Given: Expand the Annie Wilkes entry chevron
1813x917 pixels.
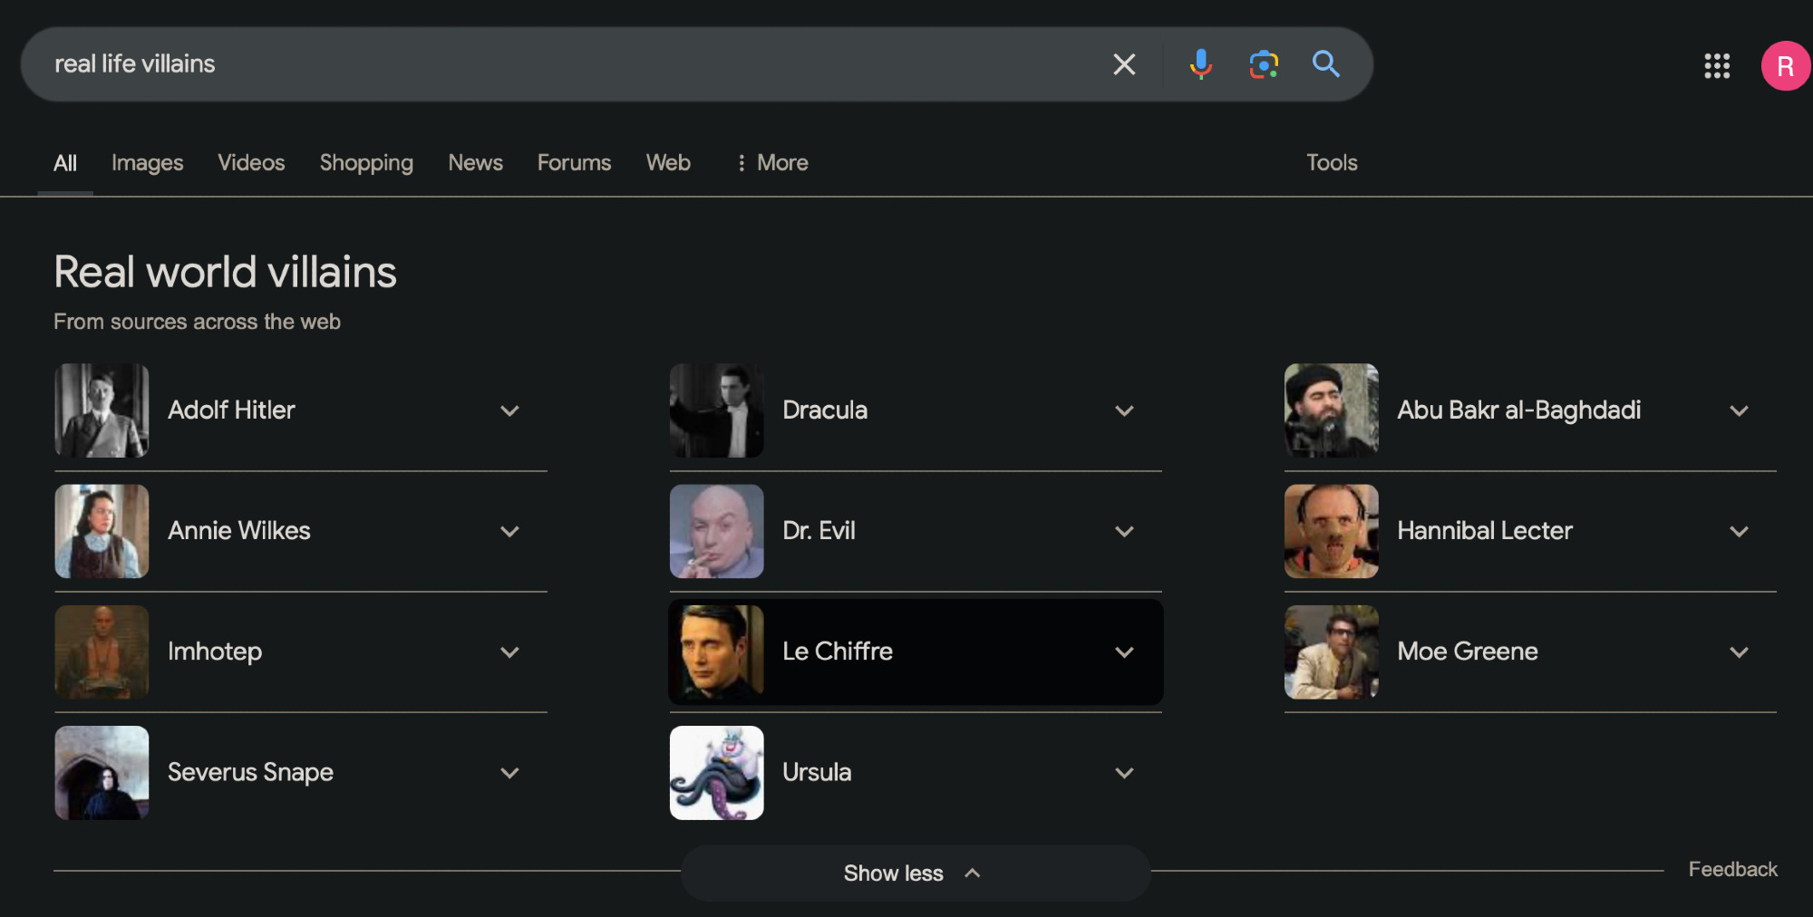Looking at the screenshot, I should [509, 532].
